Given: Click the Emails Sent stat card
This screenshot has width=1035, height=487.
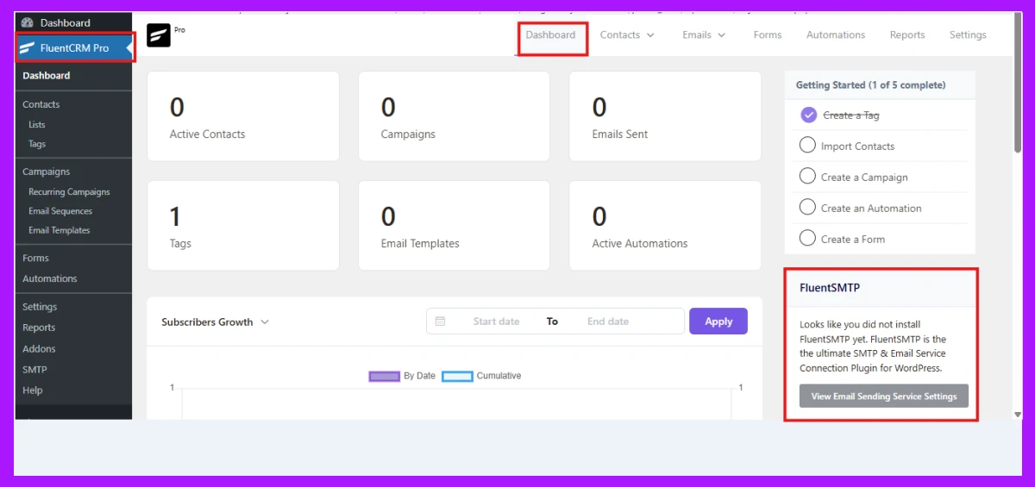Looking at the screenshot, I should 665,116.
